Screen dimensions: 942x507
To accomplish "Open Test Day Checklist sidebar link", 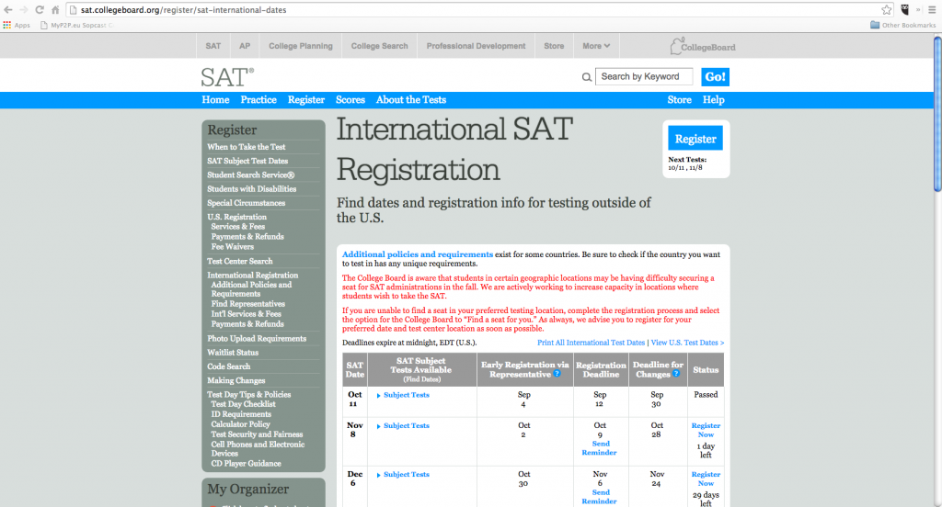I will coord(243,404).
